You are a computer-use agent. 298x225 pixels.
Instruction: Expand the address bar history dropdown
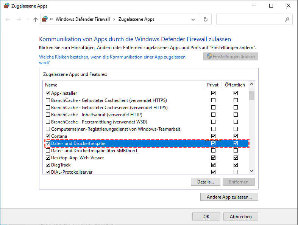click(193, 19)
